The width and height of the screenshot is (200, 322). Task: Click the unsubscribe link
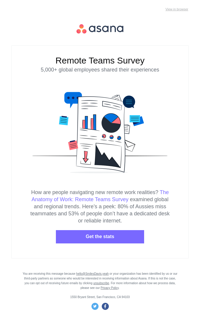101,283
